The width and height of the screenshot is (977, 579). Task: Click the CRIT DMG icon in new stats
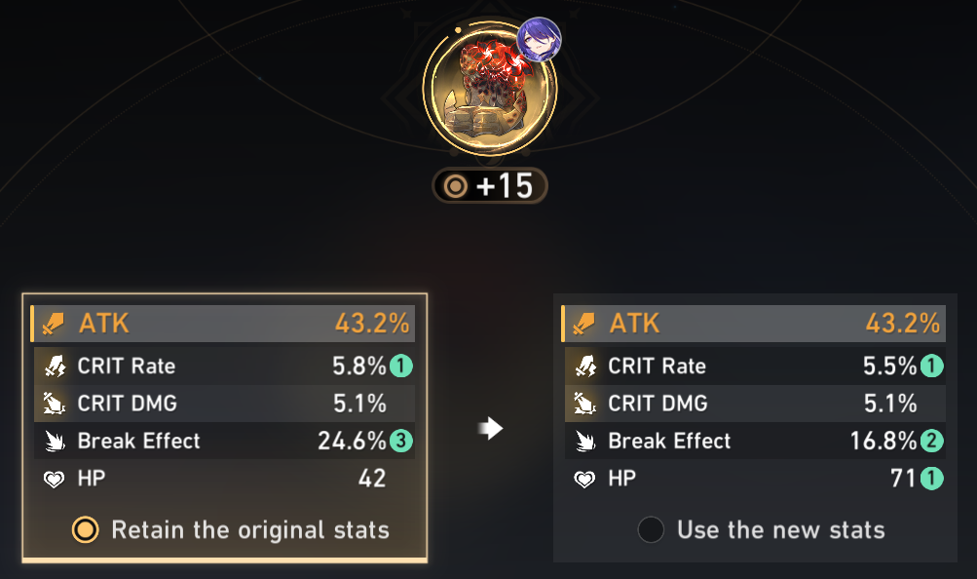click(x=585, y=404)
